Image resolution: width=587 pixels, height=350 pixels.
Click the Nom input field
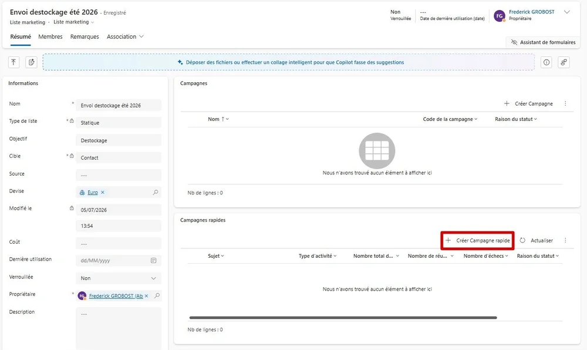[x=119, y=106]
